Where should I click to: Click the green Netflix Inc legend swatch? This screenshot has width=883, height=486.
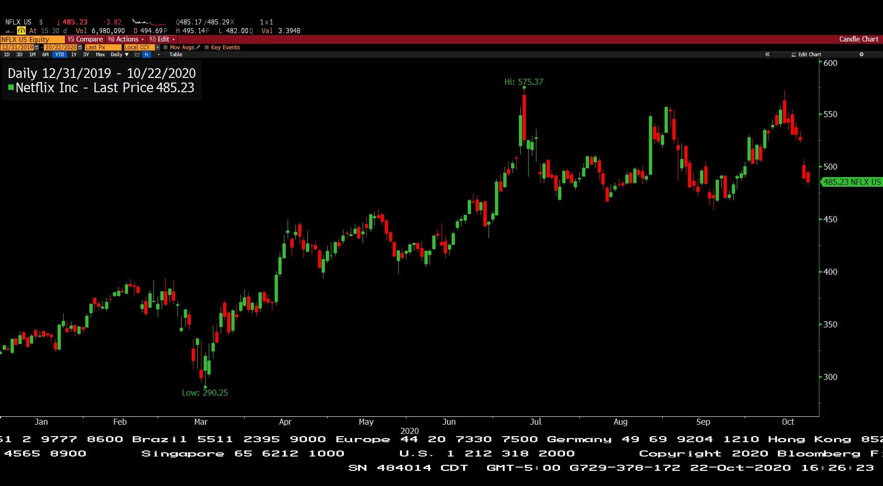click(x=11, y=87)
